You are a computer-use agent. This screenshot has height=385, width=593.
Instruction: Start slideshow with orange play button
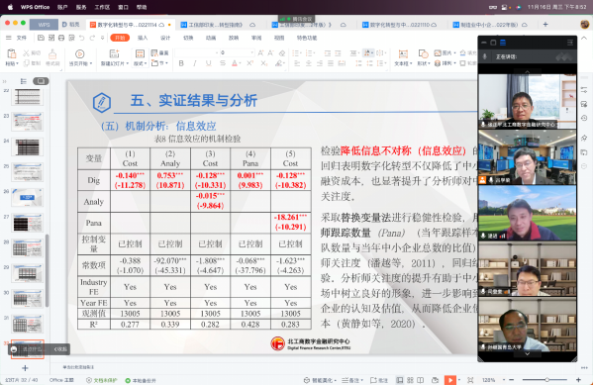coord(450,380)
